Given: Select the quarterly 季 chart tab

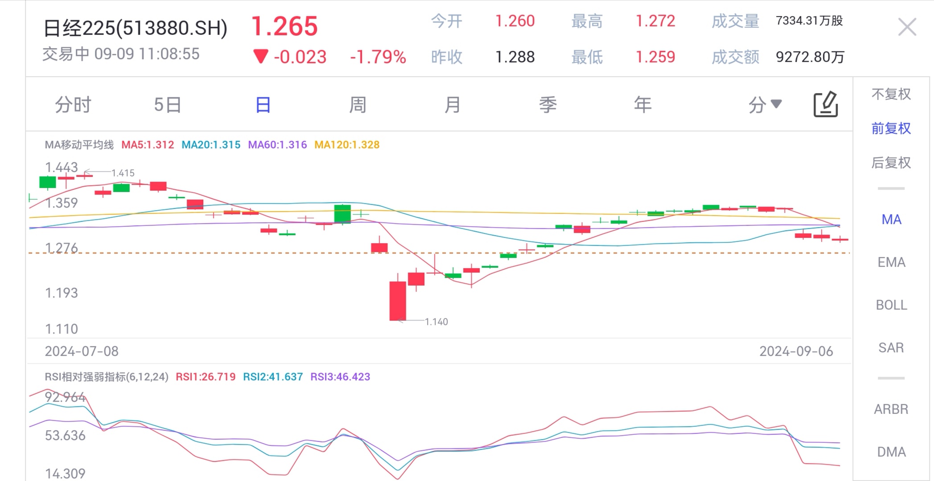Looking at the screenshot, I should point(547,105).
